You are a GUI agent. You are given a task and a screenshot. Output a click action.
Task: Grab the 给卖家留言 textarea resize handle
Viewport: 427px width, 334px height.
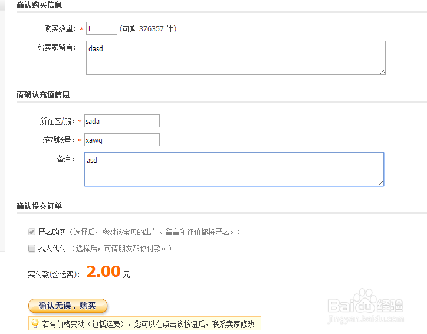point(382,71)
